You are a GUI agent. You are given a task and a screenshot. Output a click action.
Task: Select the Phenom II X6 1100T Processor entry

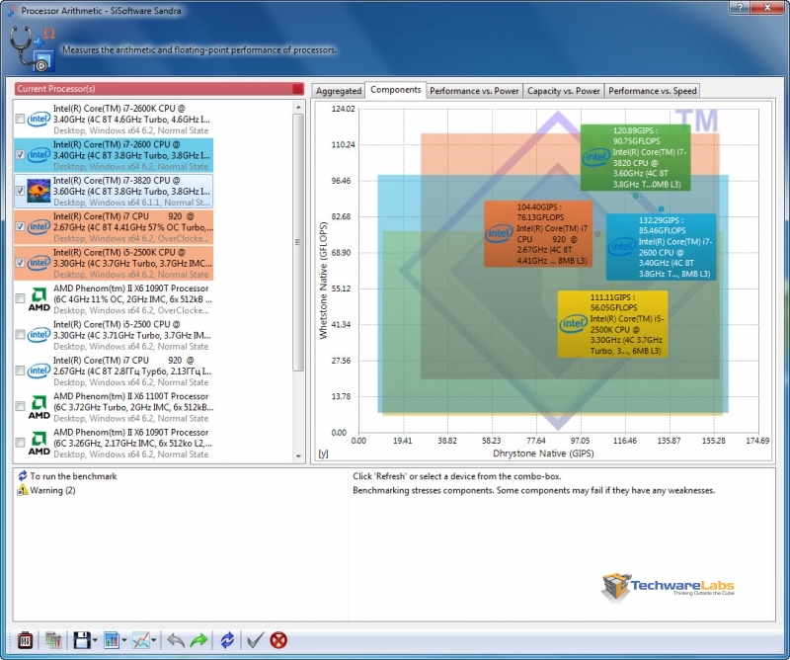114,407
